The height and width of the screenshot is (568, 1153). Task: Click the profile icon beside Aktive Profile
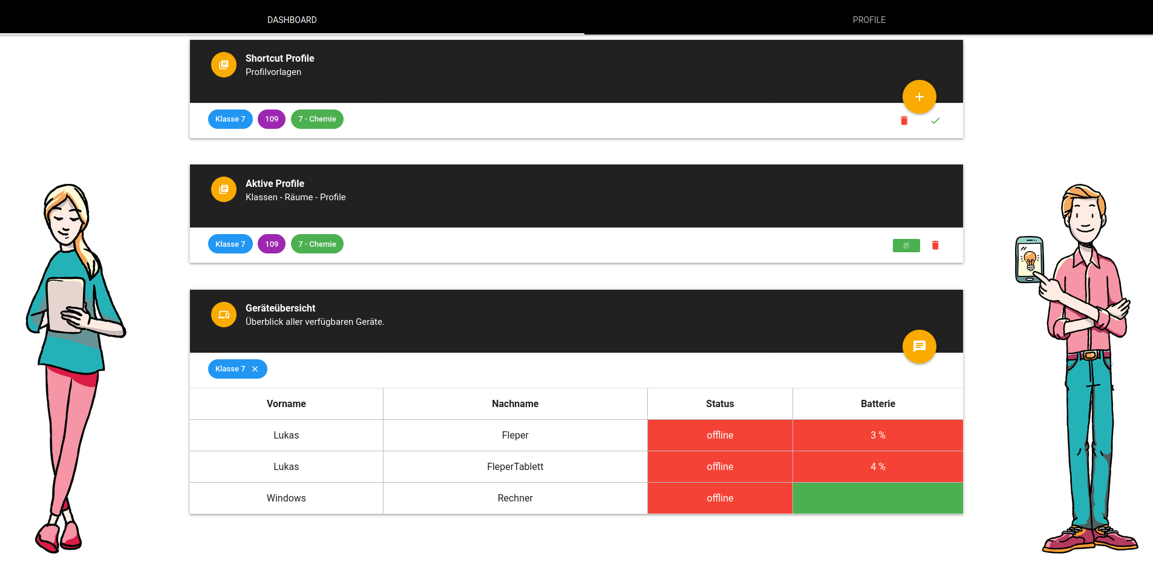tap(223, 189)
